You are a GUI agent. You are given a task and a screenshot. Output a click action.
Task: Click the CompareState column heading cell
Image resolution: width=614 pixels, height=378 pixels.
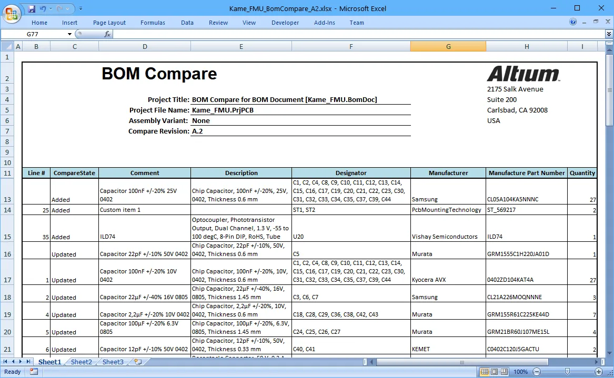(74, 173)
